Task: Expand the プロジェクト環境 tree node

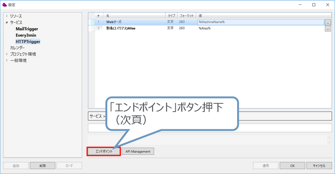Action: tap(7, 54)
